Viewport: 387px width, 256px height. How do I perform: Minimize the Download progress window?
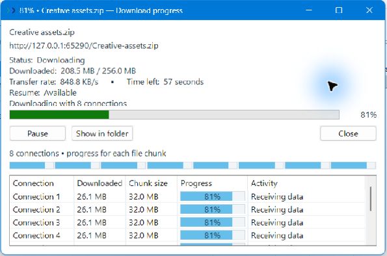(x=309, y=10)
